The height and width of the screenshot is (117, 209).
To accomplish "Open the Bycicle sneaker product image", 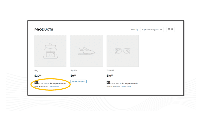I will pos(87,51).
